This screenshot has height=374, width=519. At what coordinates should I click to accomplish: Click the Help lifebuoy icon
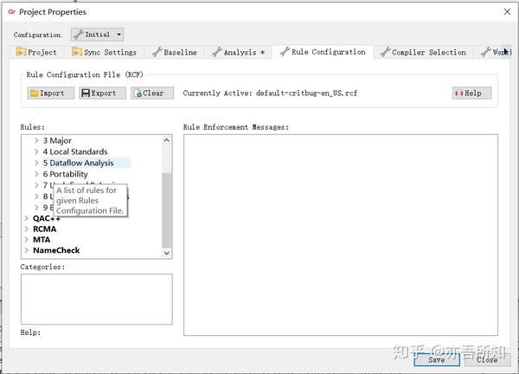(x=458, y=93)
